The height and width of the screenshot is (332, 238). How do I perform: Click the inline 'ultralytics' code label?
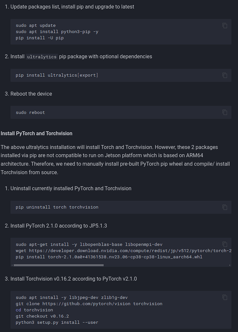pyautogui.click(x=42, y=57)
